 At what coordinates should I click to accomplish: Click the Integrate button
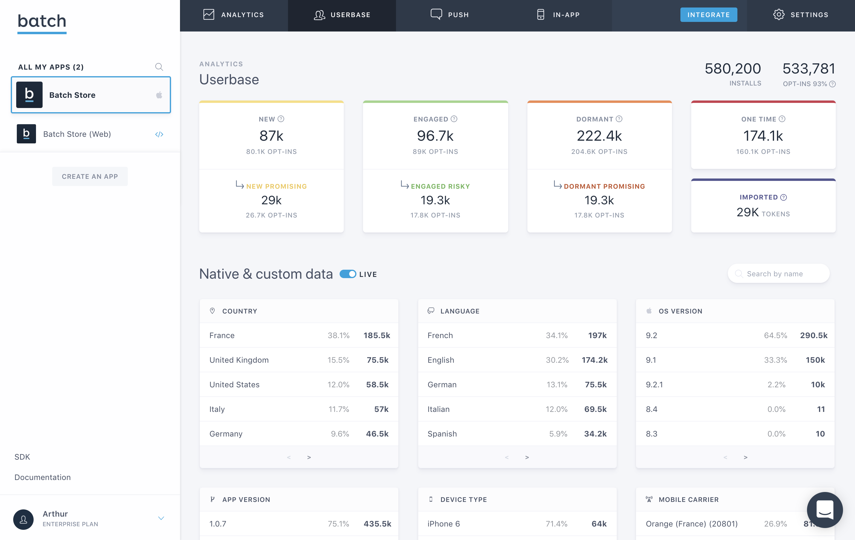tap(708, 15)
